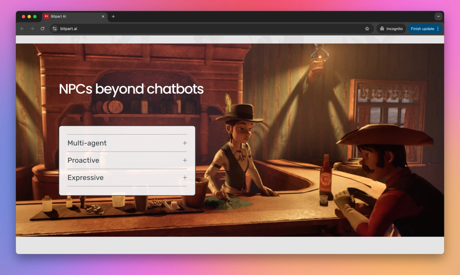Expand the Multi-agent plus icon

pos(185,143)
